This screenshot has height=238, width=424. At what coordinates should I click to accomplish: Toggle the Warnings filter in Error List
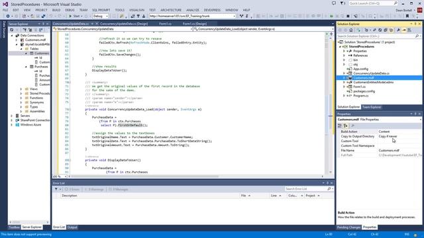click(94, 189)
